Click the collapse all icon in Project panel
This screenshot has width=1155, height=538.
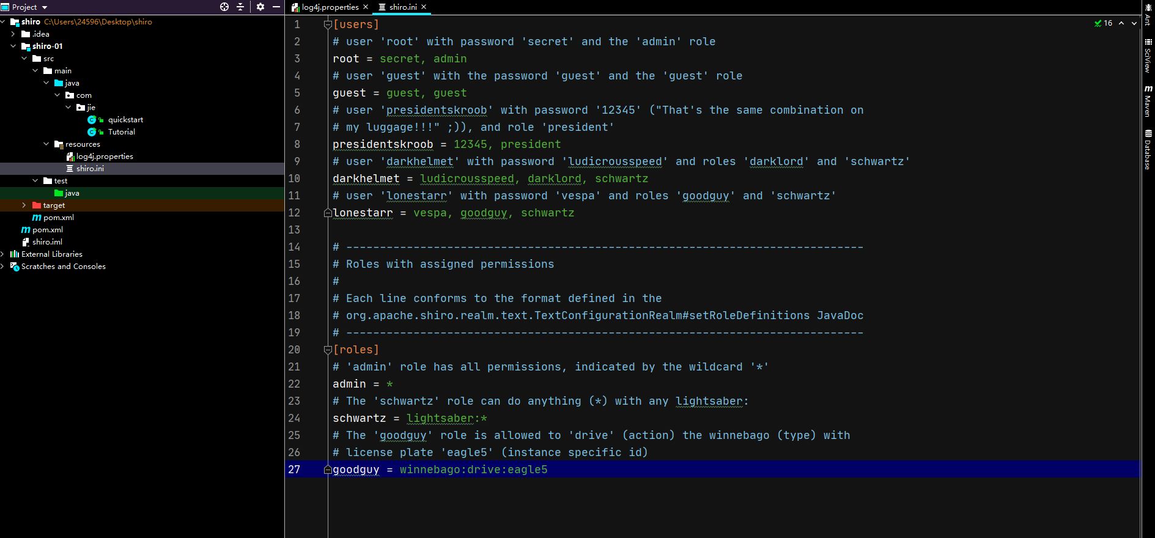pos(240,7)
